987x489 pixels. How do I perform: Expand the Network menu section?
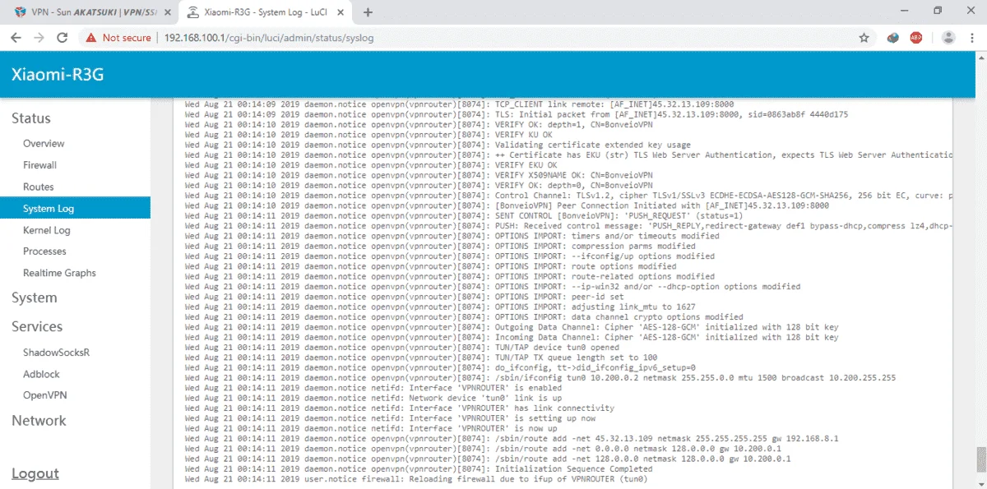tap(39, 421)
